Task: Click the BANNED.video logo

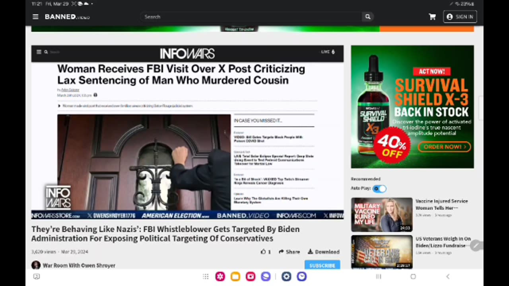Action: (67, 17)
